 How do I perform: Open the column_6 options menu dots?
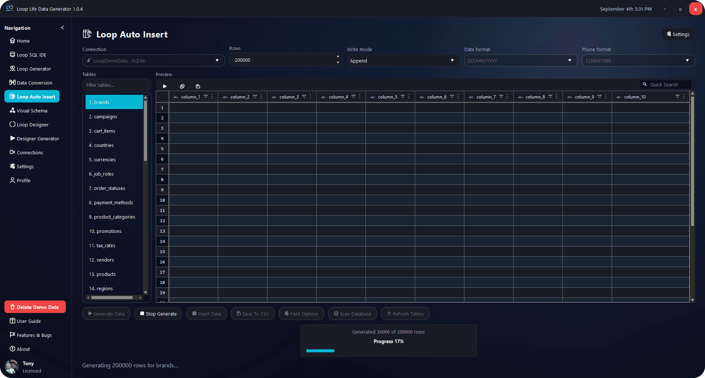(x=458, y=97)
